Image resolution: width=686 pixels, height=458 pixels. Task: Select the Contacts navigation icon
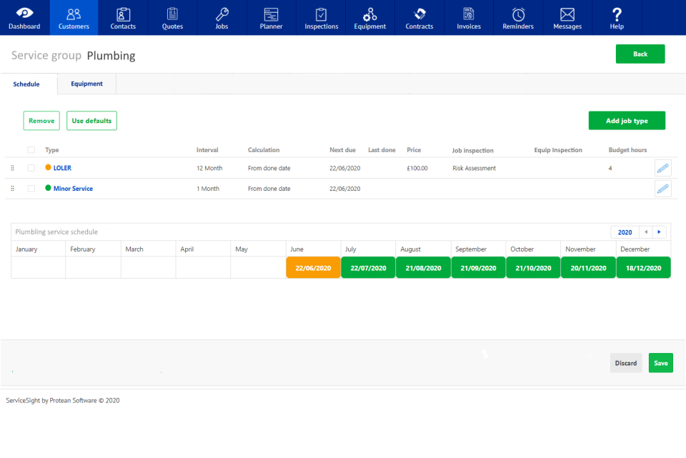click(122, 17)
